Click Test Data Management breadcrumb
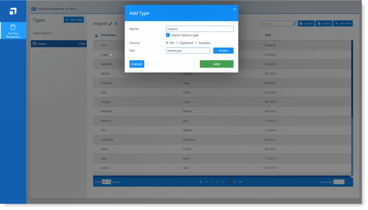The height and width of the screenshot is (210, 368). 51,9
